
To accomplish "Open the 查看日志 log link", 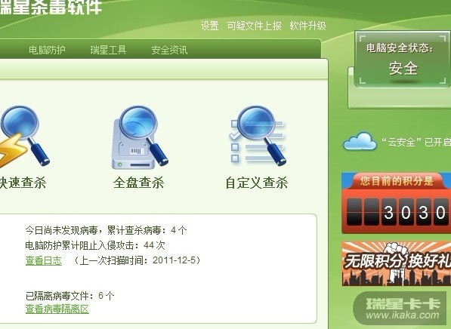I will pyautogui.click(x=43, y=260).
